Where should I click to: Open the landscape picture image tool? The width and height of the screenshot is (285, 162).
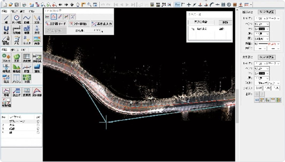(x=37, y=40)
